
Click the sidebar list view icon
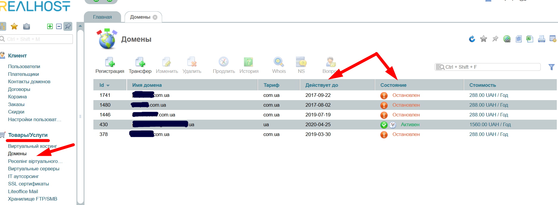pyautogui.click(x=2, y=26)
